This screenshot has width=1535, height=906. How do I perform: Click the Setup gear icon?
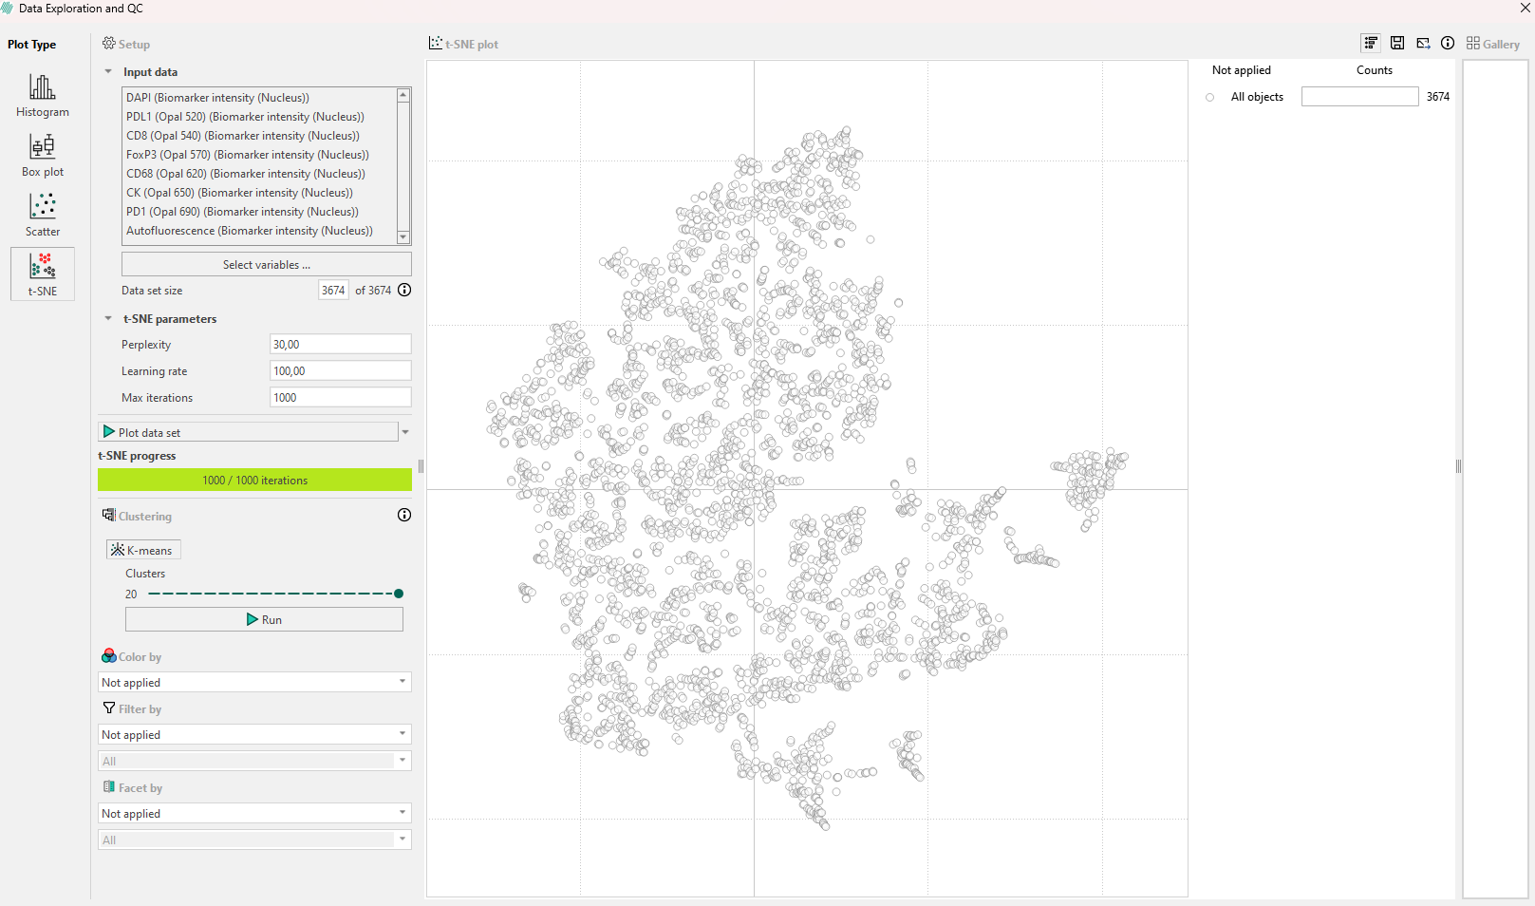coord(109,44)
